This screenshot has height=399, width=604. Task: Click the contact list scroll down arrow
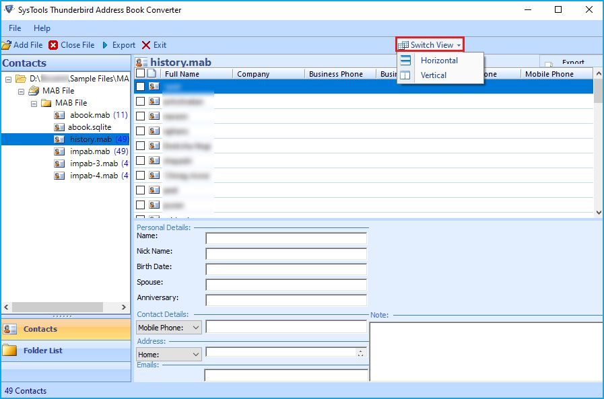pos(598,212)
